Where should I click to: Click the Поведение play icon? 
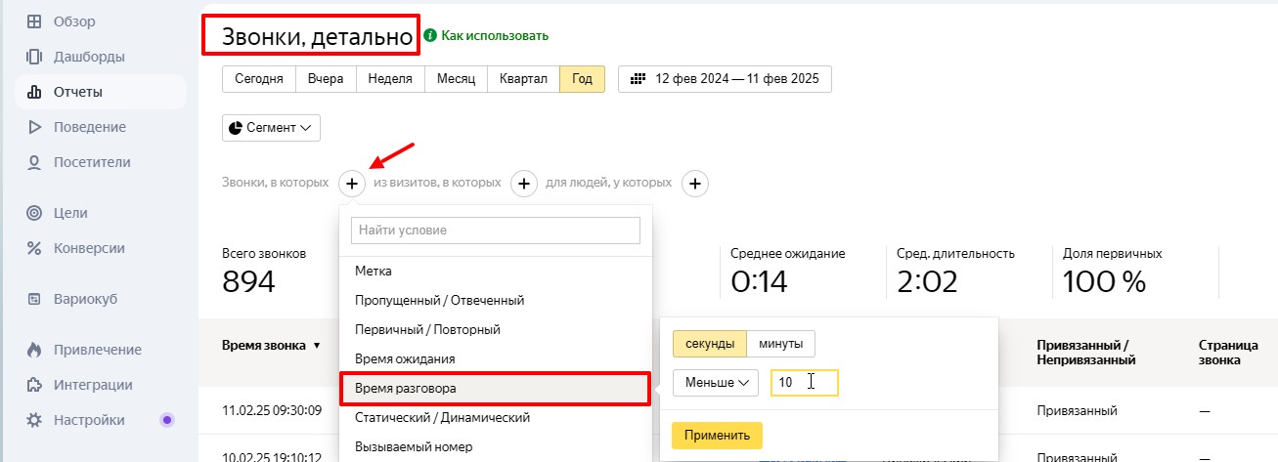click(34, 127)
